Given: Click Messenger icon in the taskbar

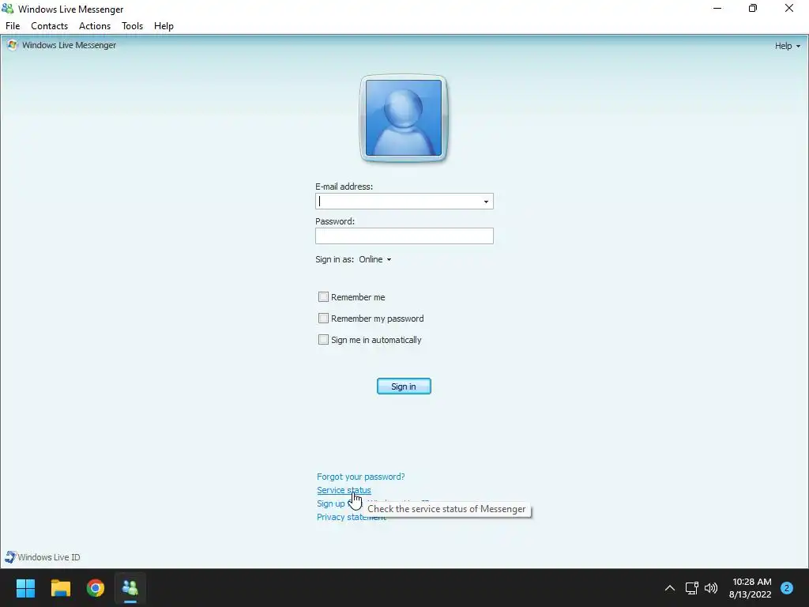Looking at the screenshot, I should point(130,588).
